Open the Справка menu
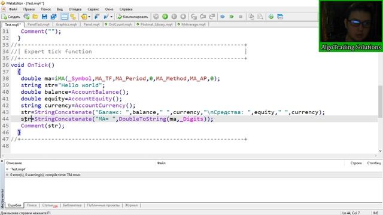 click(x=126, y=10)
